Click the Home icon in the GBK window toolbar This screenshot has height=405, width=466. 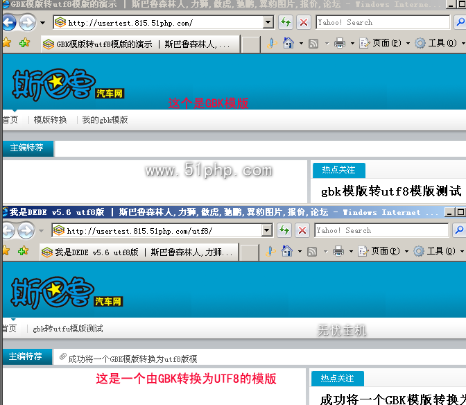coord(288,44)
